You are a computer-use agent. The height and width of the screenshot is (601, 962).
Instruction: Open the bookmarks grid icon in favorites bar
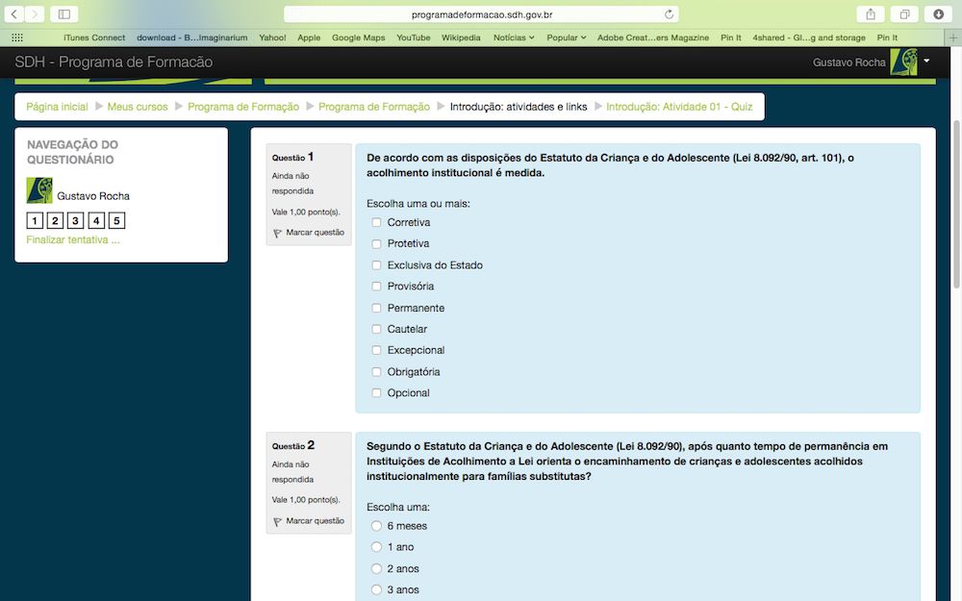[x=16, y=38]
